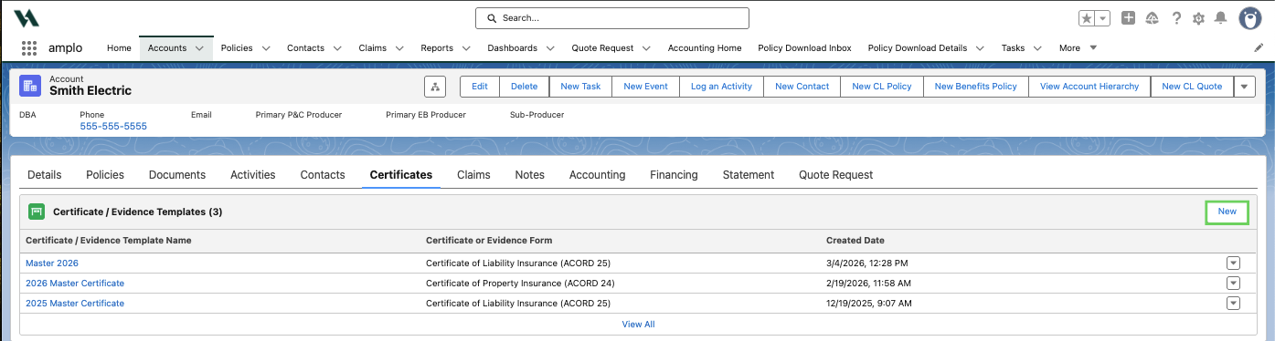
Task: Open the 2026 Master Certificate template
Action: (75, 284)
